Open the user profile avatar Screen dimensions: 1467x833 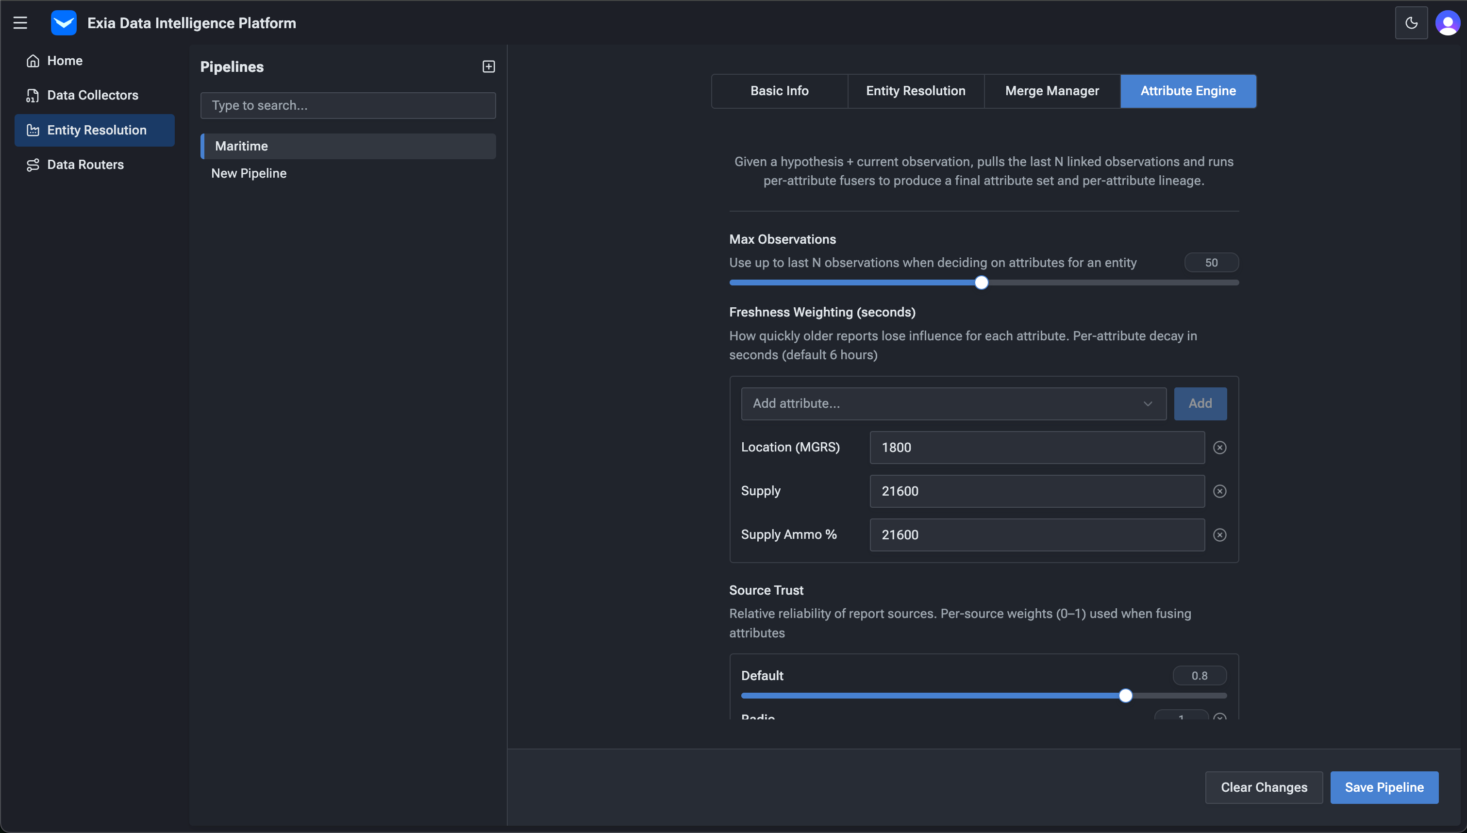1448,23
